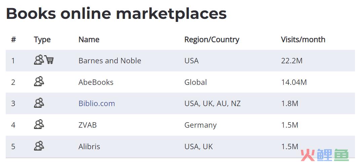Image resolution: width=357 pixels, height=163 pixels.
Task: Click the shopping cart icon in row 1
Action: pos(49,60)
